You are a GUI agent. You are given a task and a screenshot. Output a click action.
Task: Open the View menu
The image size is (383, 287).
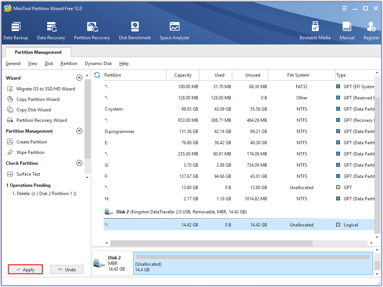(33, 64)
